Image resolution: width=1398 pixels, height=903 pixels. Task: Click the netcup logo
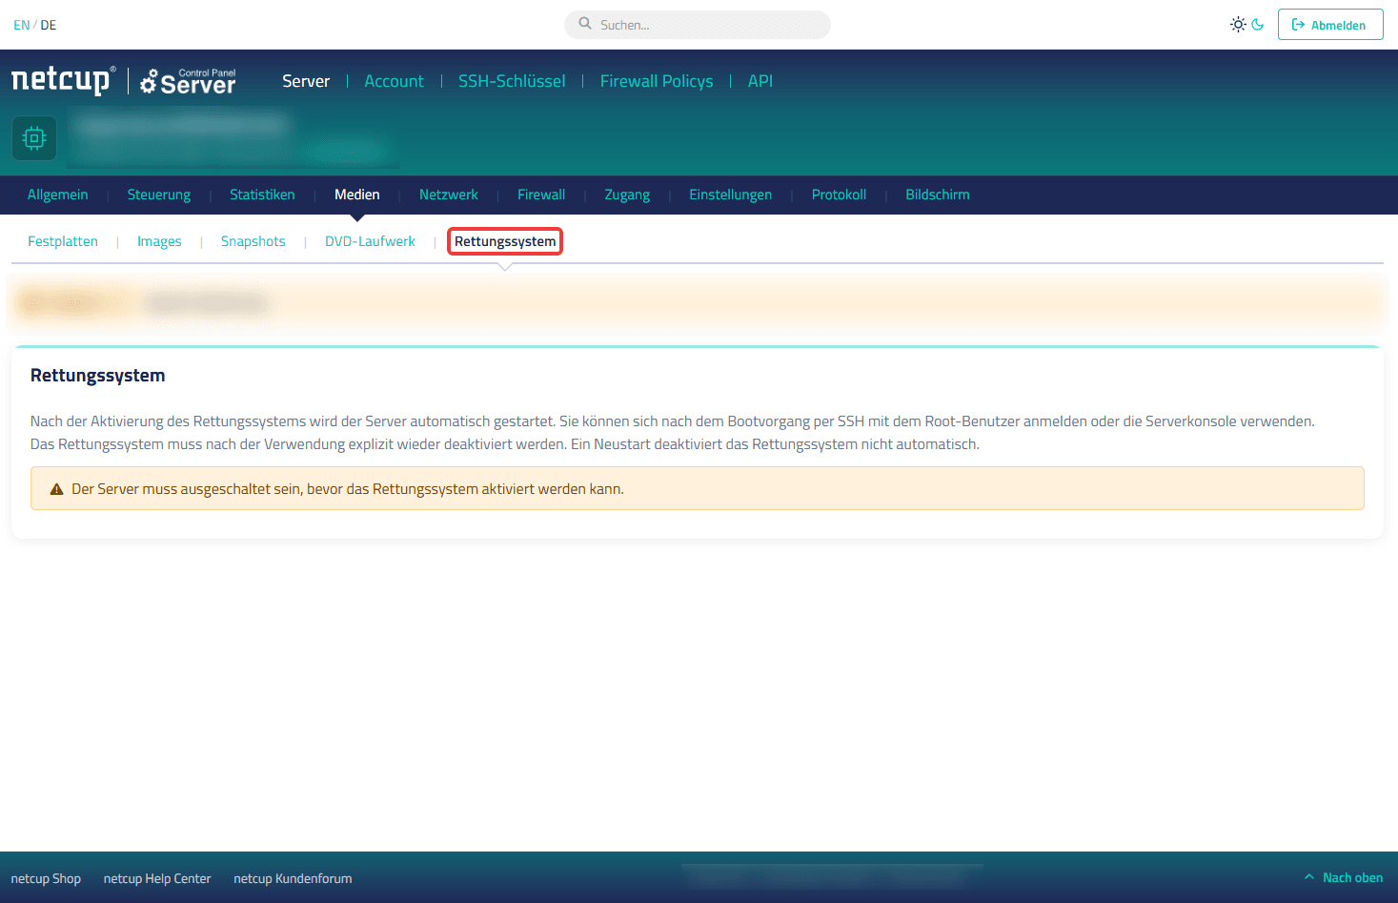point(63,80)
